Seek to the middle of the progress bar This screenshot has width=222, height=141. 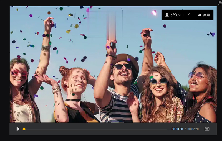coord(96,129)
